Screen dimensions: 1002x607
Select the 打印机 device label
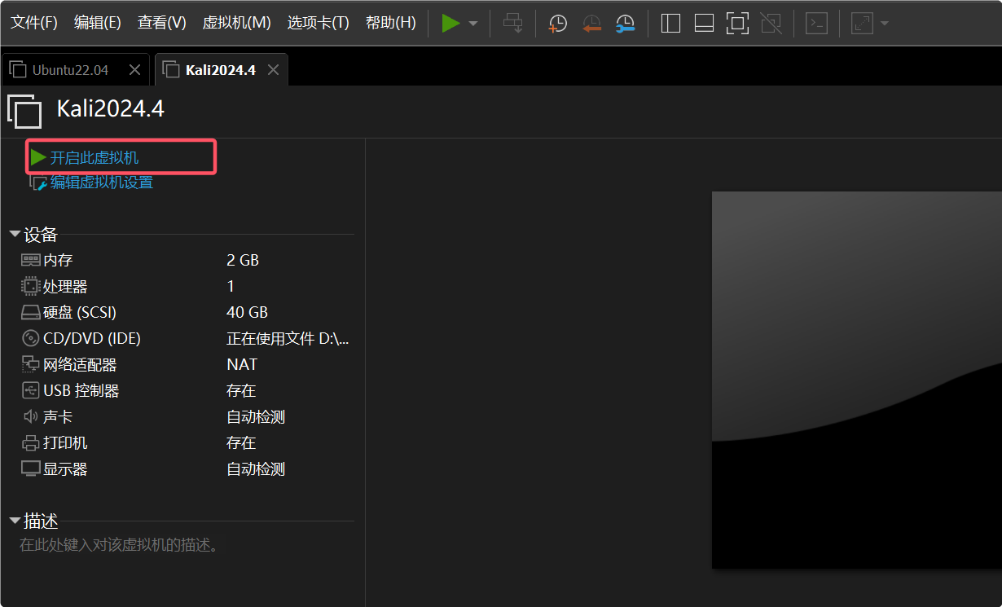coord(65,443)
